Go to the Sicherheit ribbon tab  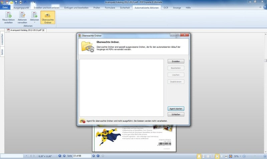pyautogui.click(x=124, y=8)
